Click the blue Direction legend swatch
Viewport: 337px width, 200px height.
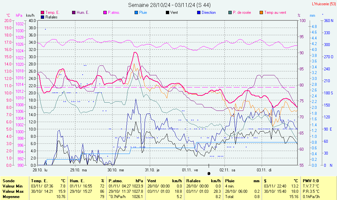pos(199,13)
